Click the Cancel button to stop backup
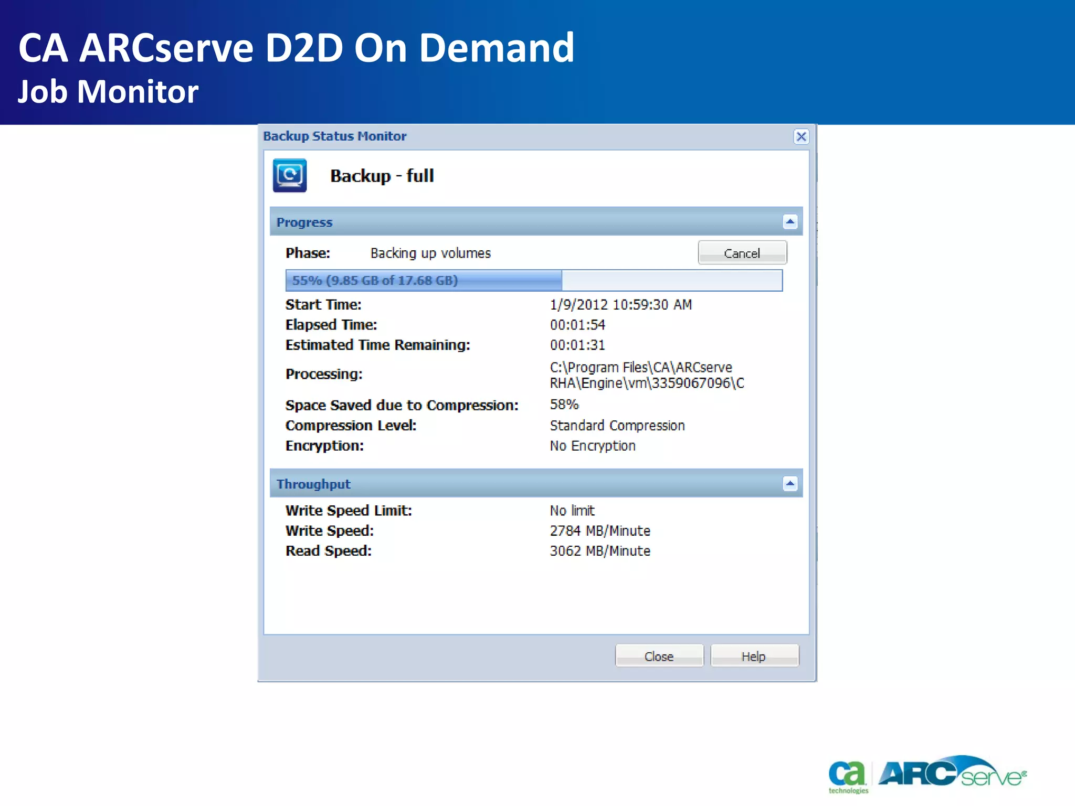 (x=742, y=253)
